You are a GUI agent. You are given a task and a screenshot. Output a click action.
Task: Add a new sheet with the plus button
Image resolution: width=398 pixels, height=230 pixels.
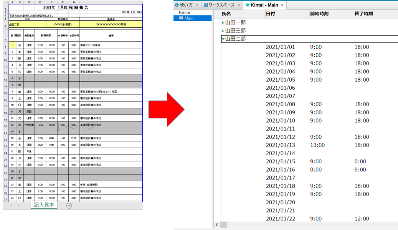click(69, 205)
